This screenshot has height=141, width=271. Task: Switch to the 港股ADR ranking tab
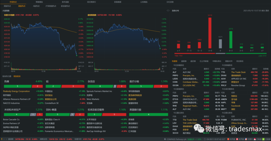229,61
